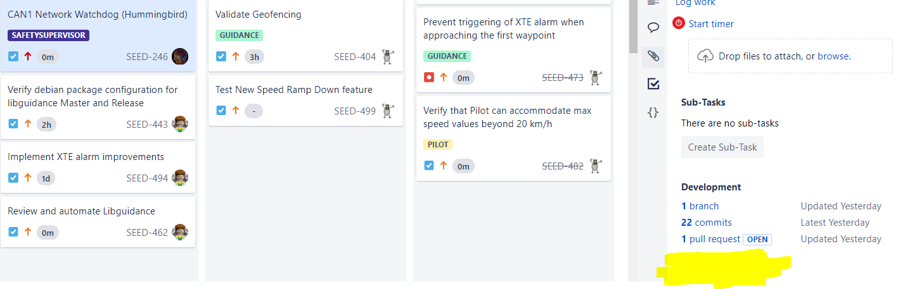Screen dimensions: 898x289
Task: Click the red Start timer icon
Action: [679, 23]
